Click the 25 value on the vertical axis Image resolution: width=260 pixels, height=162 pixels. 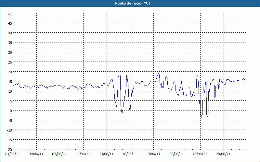pyautogui.click(x=10, y=62)
